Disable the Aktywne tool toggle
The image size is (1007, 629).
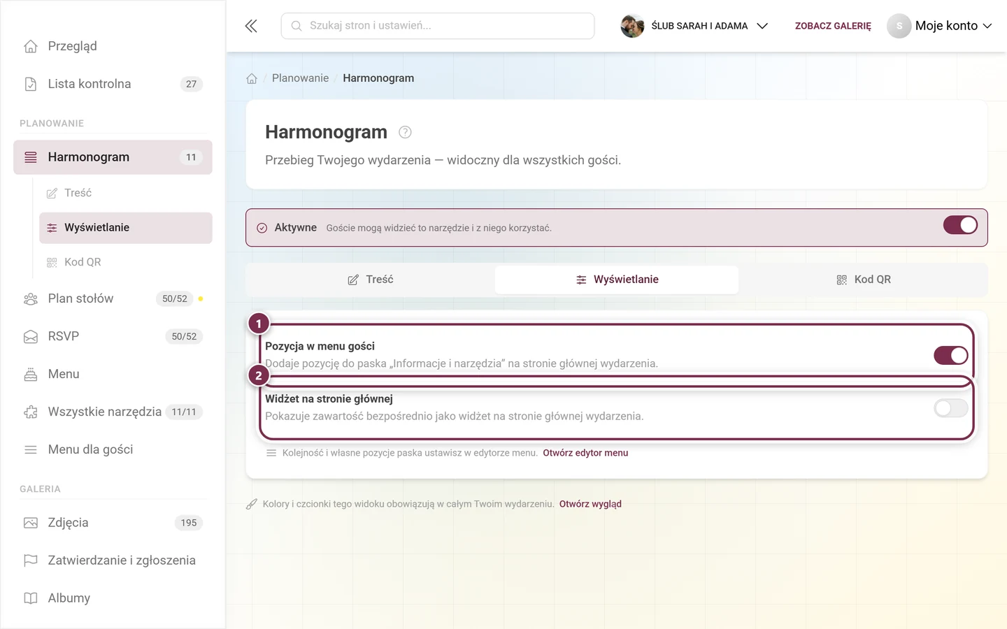960,225
